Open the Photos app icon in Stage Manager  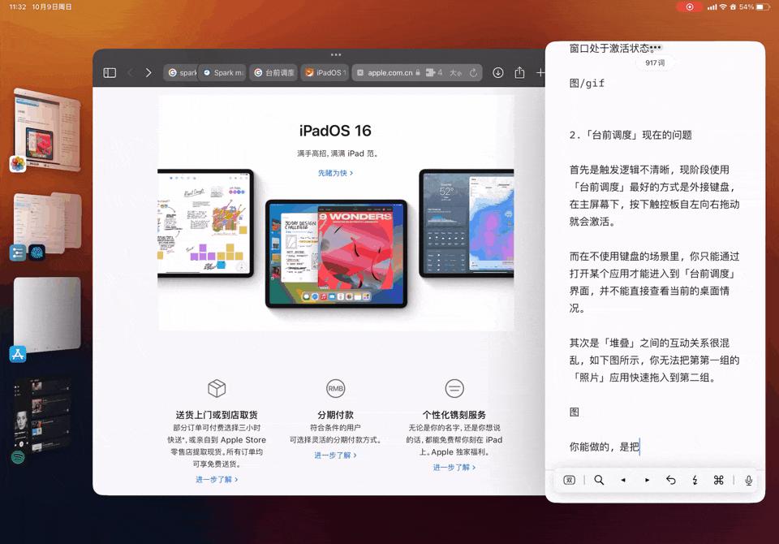pyautogui.click(x=18, y=163)
